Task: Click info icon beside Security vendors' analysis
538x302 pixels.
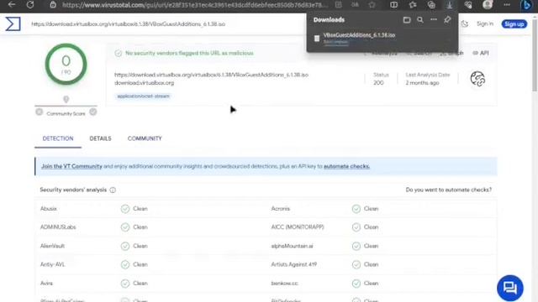Action: point(113,190)
